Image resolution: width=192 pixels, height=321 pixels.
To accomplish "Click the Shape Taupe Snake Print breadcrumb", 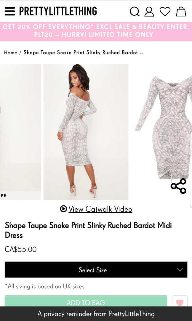I will 84,53.
